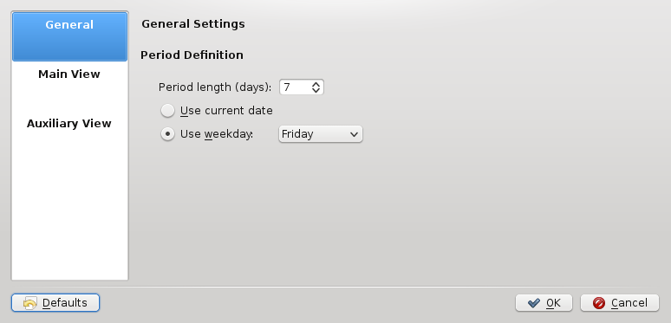Increase period length with up arrow
671x323 pixels.
(x=316, y=85)
